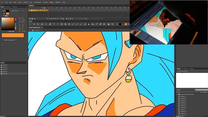Open the Library document selection dropdown
This screenshot has height=117, width=208.
point(192,71)
